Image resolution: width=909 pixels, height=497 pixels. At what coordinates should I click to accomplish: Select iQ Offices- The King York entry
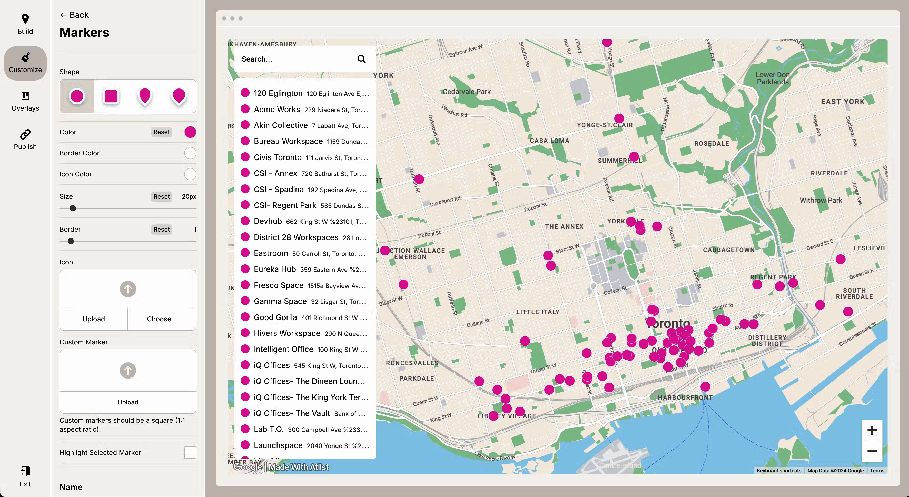coord(305,397)
